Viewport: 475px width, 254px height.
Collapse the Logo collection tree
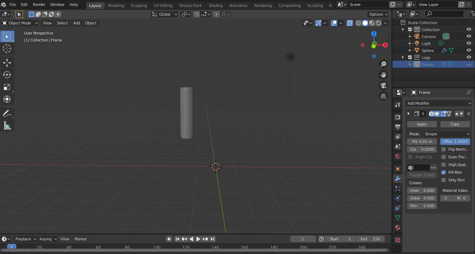click(403, 57)
